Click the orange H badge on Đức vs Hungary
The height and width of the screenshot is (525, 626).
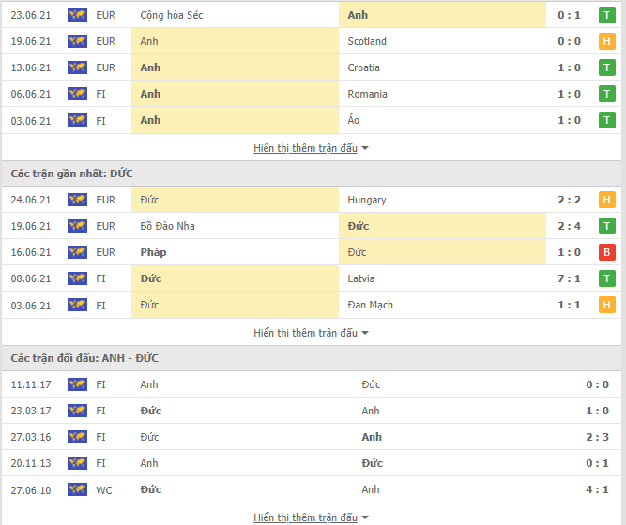pos(606,200)
